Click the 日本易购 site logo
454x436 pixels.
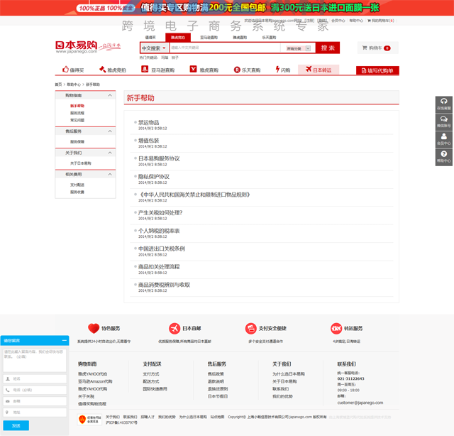(x=88, y=47)
